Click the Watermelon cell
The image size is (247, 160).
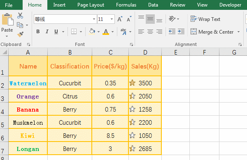click(x=28, y=83)
